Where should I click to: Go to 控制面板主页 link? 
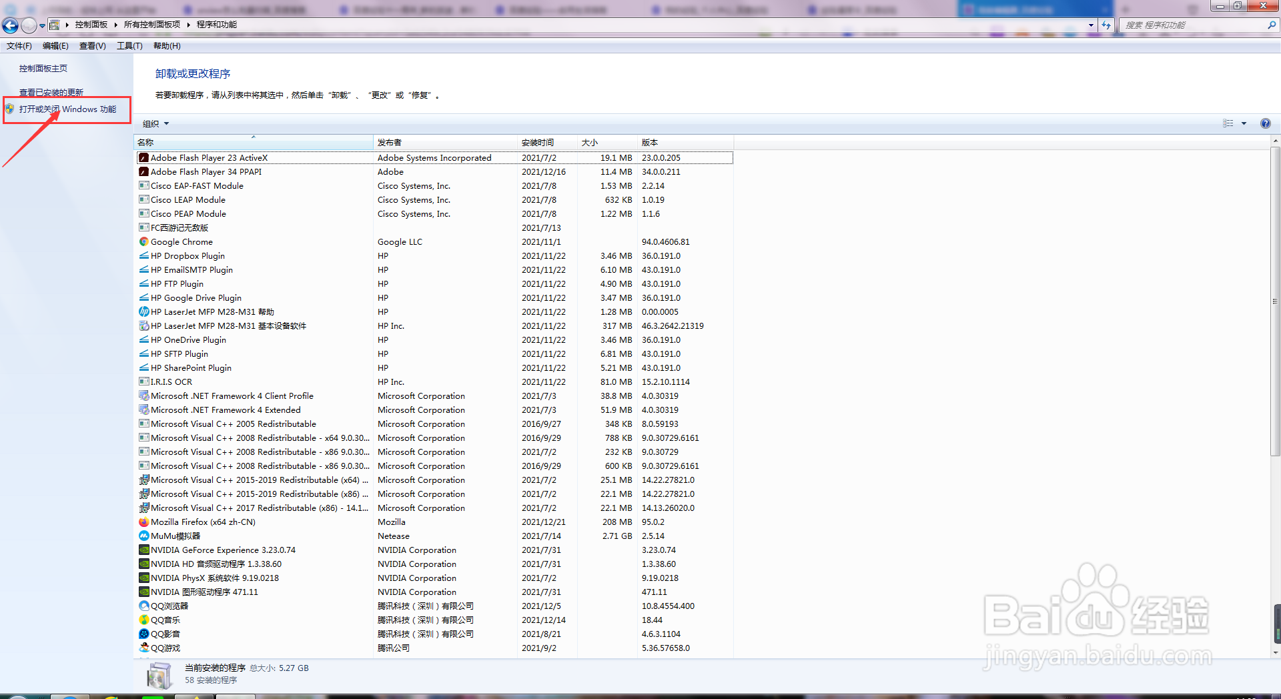click(43, 69)
